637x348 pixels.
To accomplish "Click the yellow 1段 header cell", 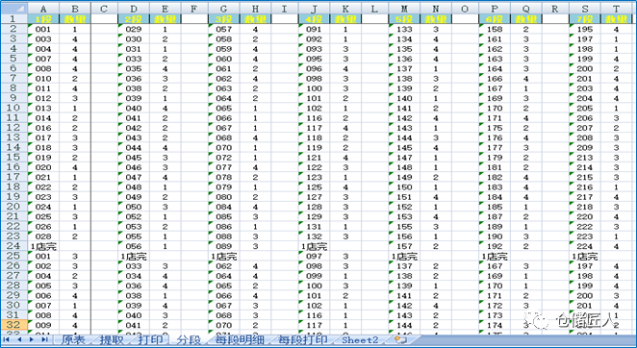I will (x=43, y=18).
